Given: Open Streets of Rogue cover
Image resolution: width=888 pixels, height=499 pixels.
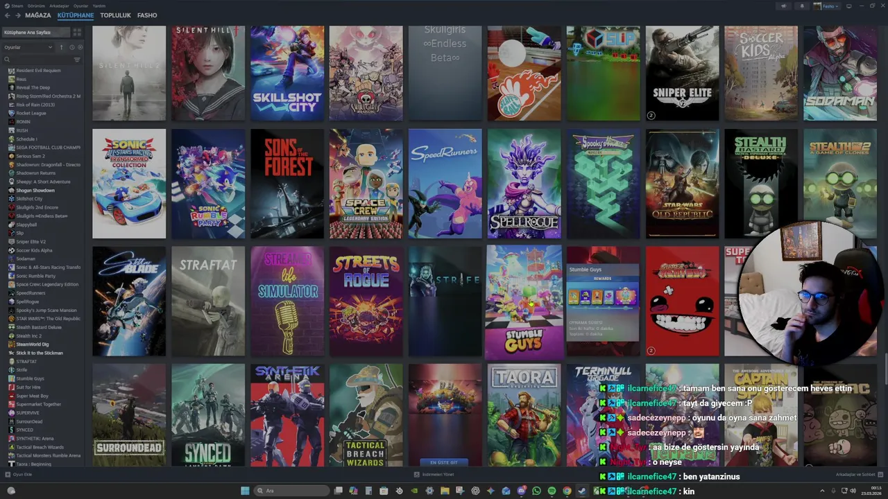Looking at the screenshot, I should (x=366, y=301).
